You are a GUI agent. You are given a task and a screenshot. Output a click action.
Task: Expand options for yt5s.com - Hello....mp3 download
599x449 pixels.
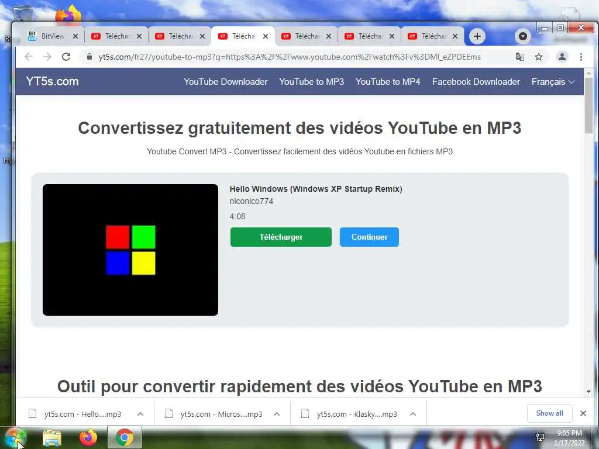[140, 414]
